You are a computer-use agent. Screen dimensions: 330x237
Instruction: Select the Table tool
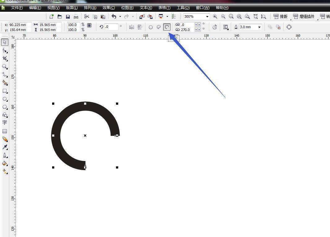(x=5, y=131)
